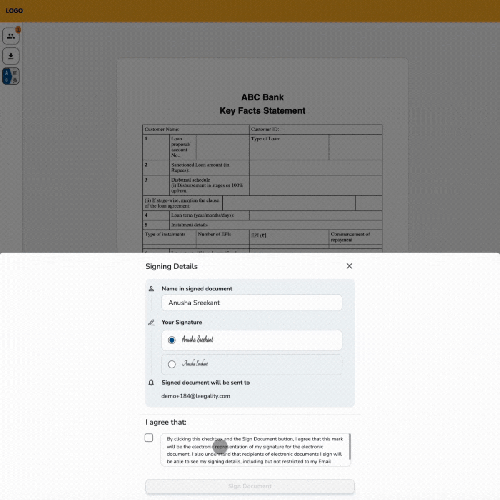Select the second signature style option
500x500 pixels.
coord(172,364)
